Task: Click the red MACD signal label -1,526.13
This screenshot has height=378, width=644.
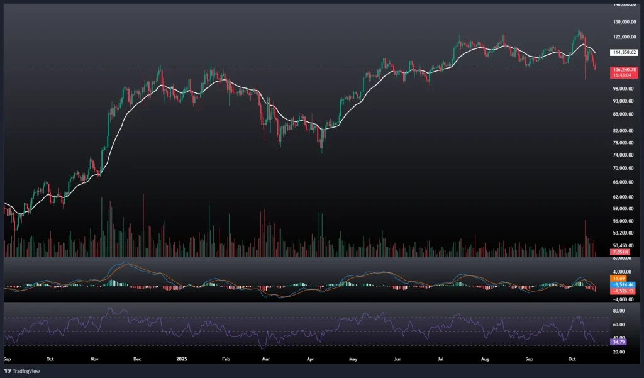Action: click(623, 291)
